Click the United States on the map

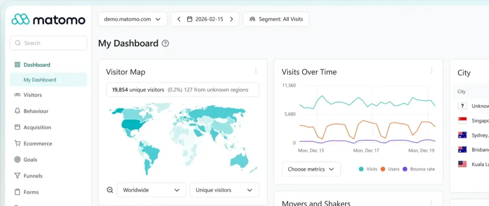(x=132, y=125)
